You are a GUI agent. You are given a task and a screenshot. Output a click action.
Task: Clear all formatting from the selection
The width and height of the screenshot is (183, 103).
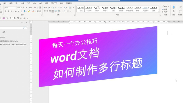[35, 8]
